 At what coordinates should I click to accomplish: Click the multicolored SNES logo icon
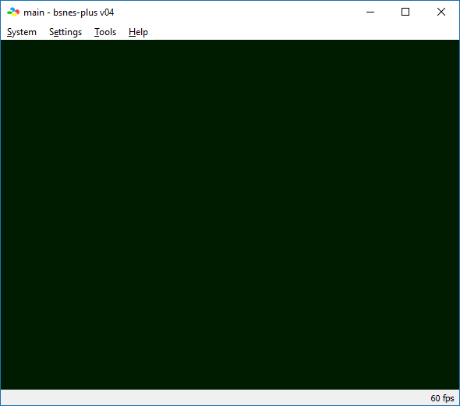pyautogui.click(x=13, y=12)
